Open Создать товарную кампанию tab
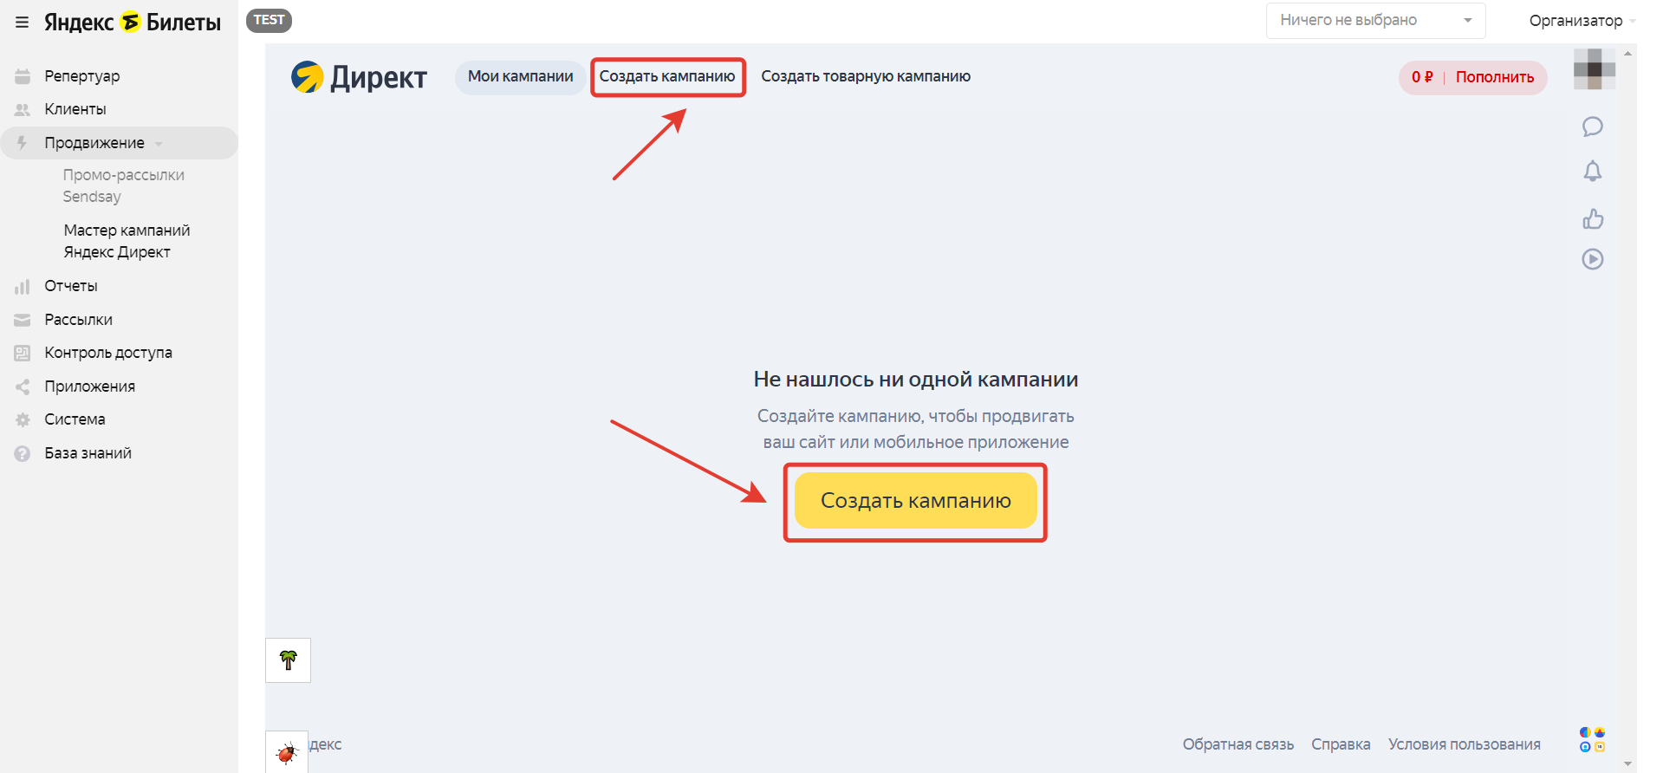This screenshot has width=1663, height=773. [x=866, y=76]
